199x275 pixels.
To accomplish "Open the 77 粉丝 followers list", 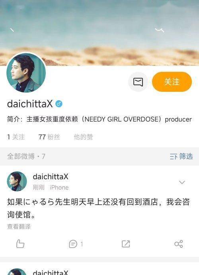I will click(x=49, y=137).
